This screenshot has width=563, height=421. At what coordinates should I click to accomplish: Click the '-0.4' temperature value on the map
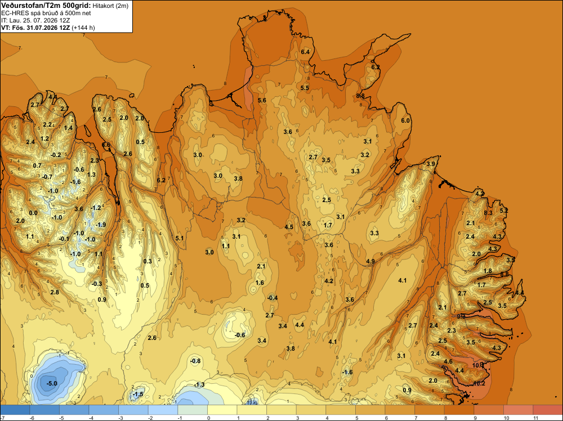(272, 298)
